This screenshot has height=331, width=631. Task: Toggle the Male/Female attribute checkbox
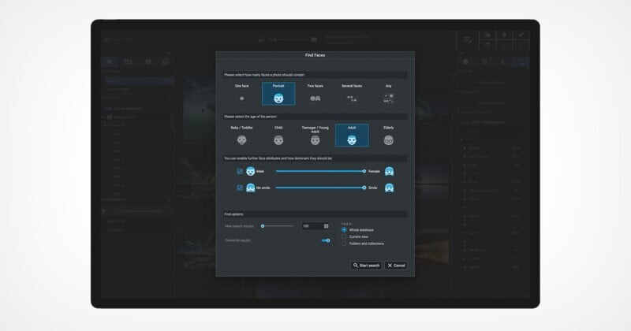click(x=240, y=171)
